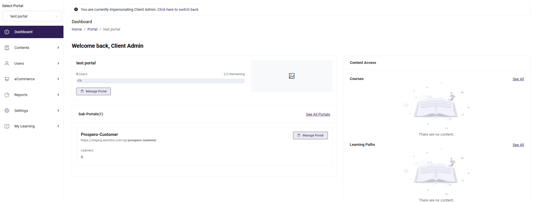Screen dimensions: 533x202
Task: Click the empty Learning Paths book illustration
Action: coord(436,171)
